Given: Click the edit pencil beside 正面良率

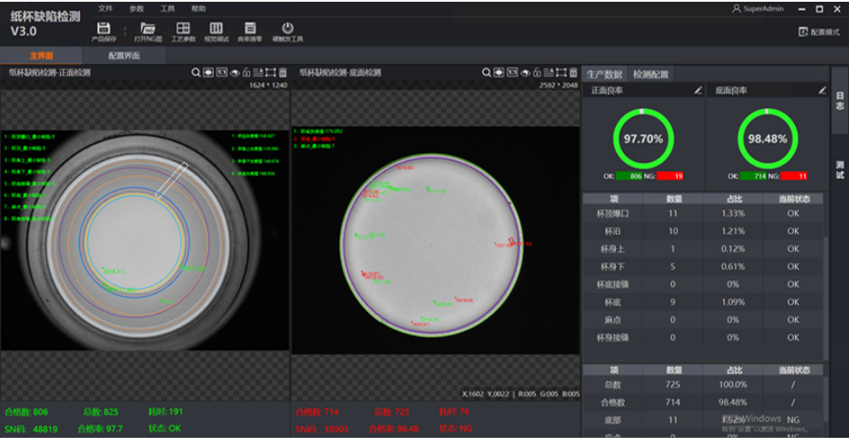Looking at the screenshot, I should coord(697,90).
